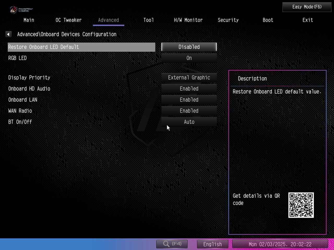The width and height of the screenshot is (334, 250).
Task: Open Display Priority External Graphic dropdown
Action: click(x=189, y=78)
